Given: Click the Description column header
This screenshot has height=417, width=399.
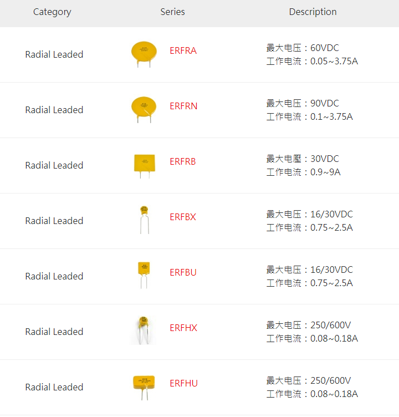Looking at the screenshot, I should [313, 12].
